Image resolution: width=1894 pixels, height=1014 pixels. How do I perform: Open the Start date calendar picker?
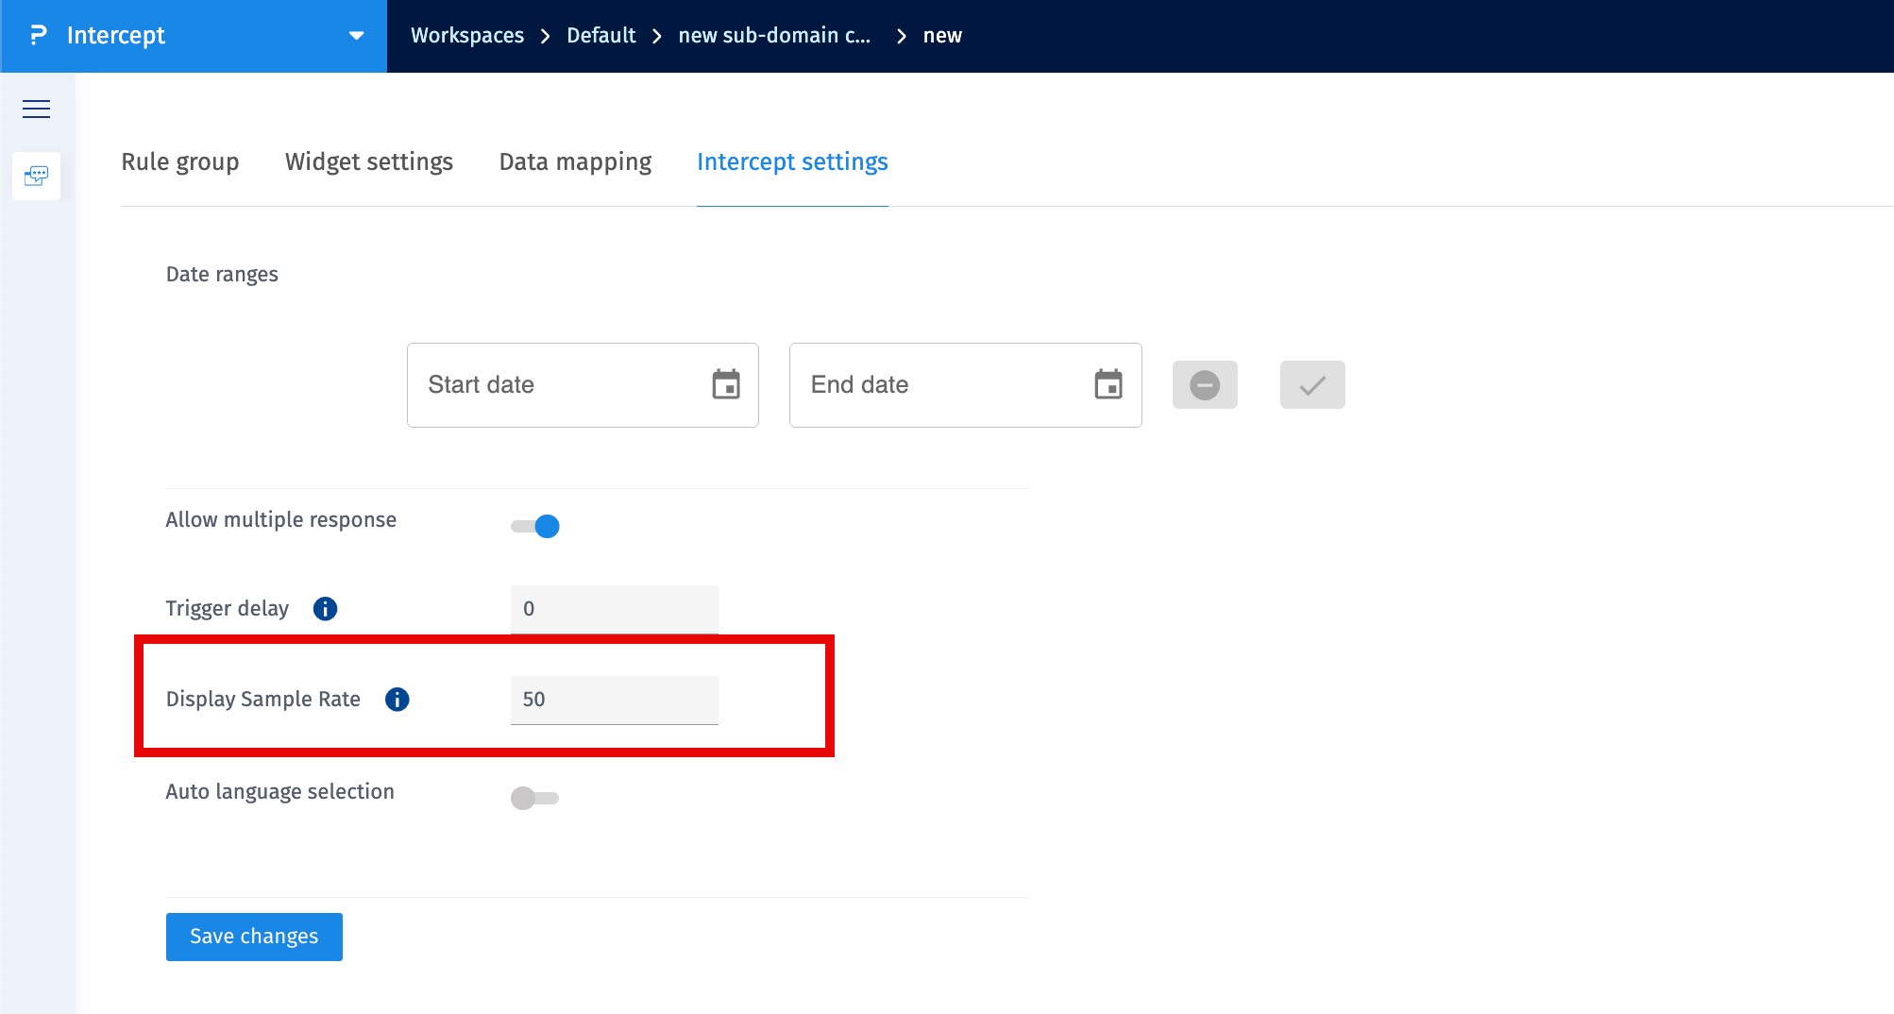726,385
